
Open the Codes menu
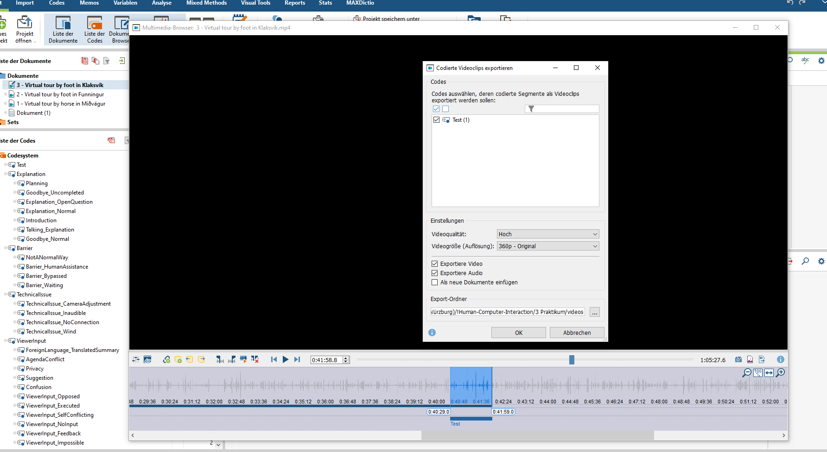(x=57, y=3)
